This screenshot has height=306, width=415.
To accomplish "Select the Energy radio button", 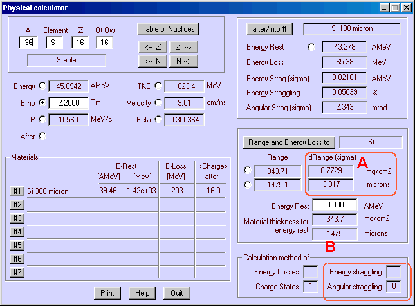I will [x=43, y=86].
